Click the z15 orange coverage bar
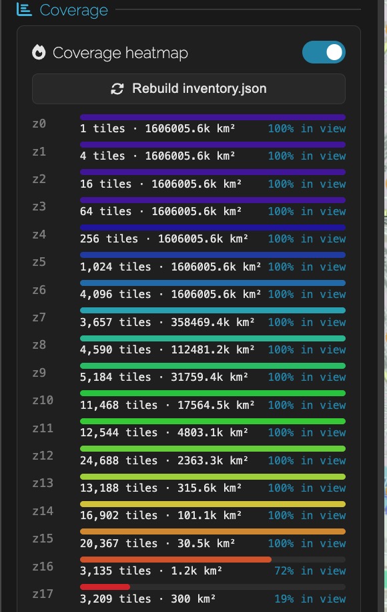387x612 pixels. coord(213,532)
